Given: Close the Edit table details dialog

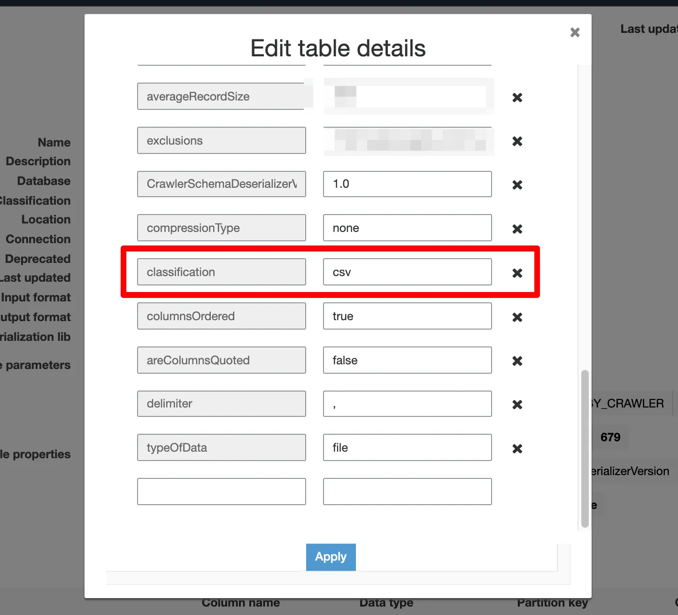Looking at the screenshot, I should point(575,32).
